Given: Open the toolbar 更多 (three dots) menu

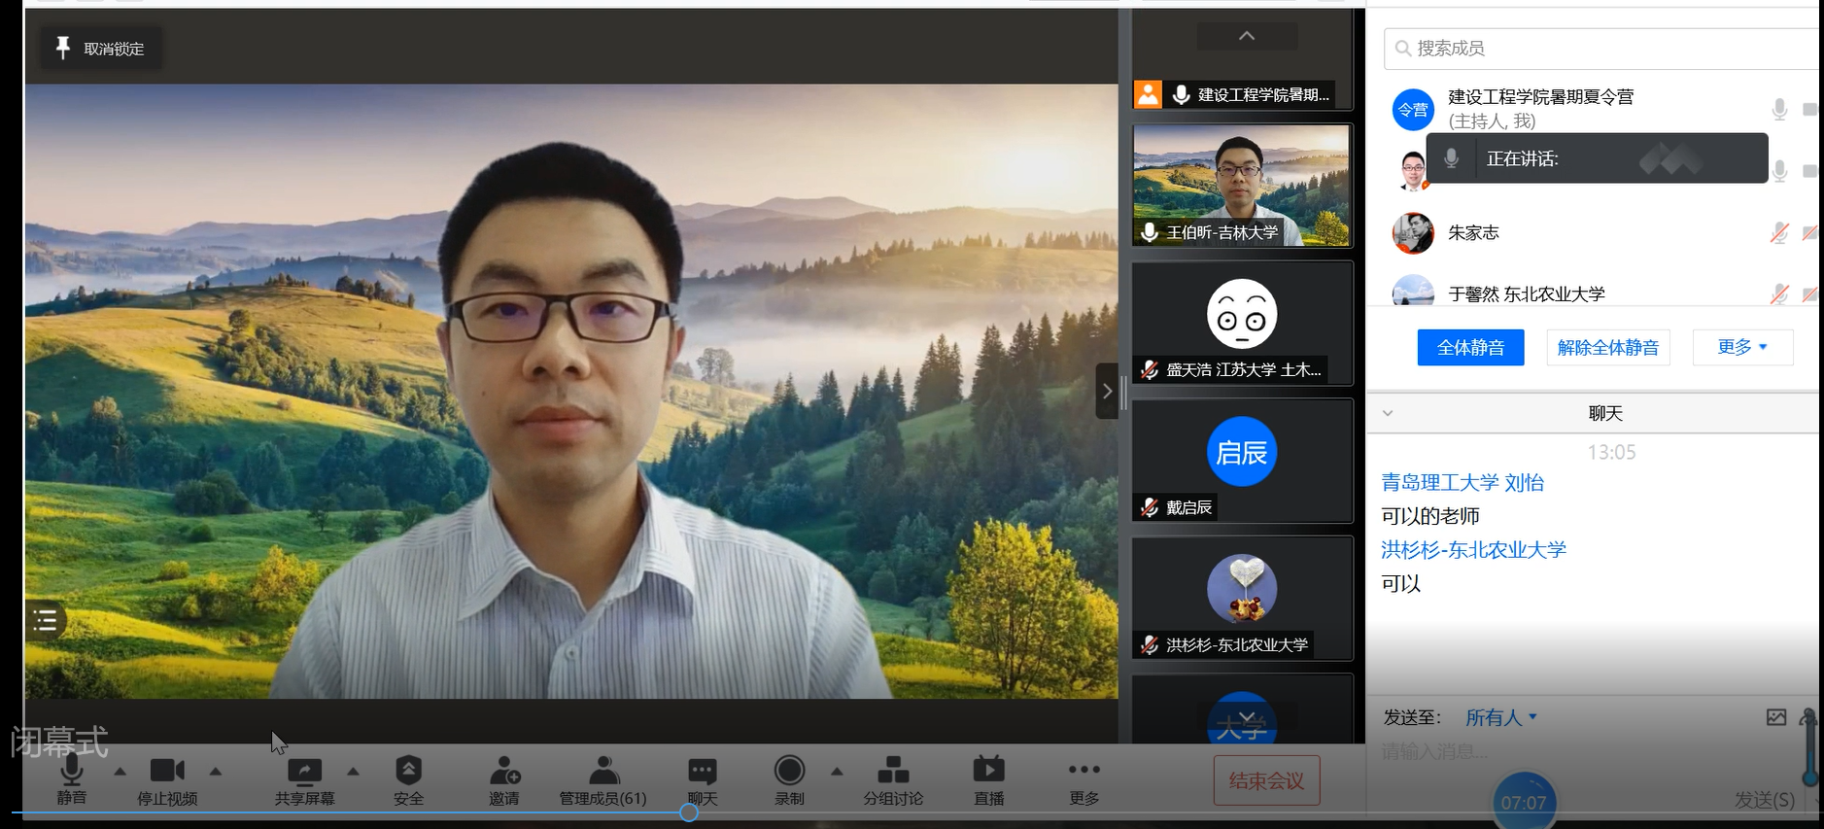Looking at the screenshot, I should 1084,772.
